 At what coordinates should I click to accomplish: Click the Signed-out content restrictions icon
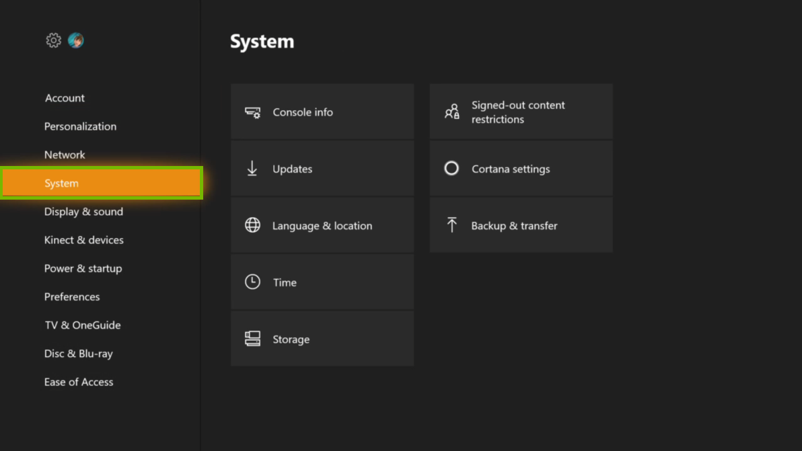[451, 112]
